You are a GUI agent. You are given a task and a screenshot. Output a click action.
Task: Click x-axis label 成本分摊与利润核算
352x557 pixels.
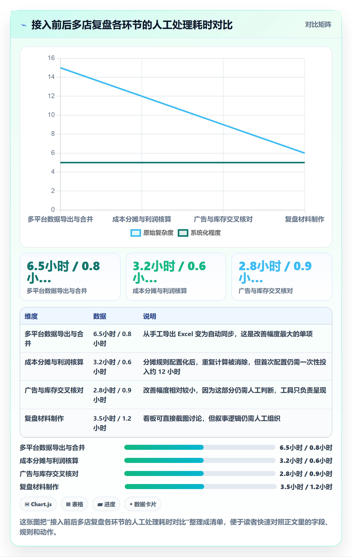click(x=142, y=219)
